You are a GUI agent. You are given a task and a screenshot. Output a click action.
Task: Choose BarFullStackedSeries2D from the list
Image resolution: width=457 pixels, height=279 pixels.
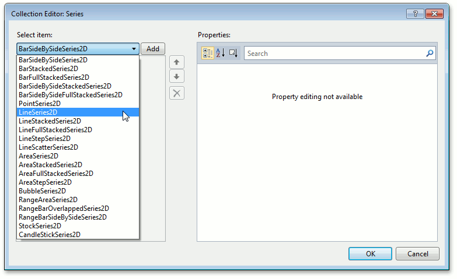[78, 77]
